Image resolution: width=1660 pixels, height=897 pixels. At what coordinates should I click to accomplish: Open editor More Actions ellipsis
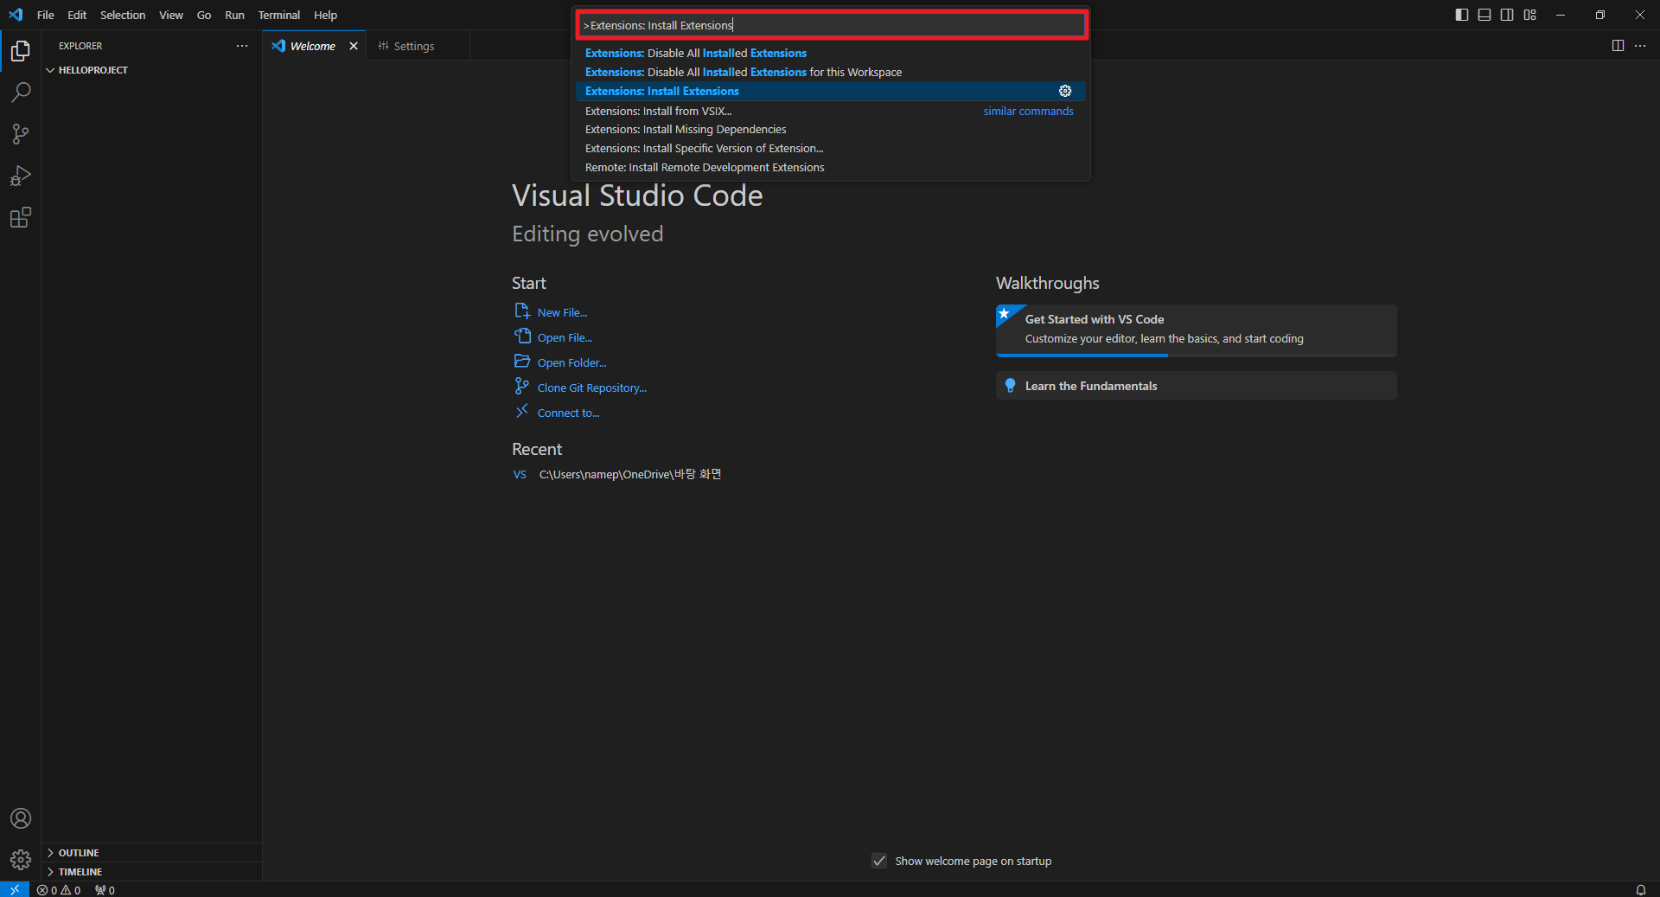[1640, 46]
